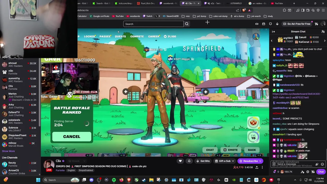Screen dimensions: 327x184
Task: Open Brave Rewards triangle icon
Action: point(249,10)
